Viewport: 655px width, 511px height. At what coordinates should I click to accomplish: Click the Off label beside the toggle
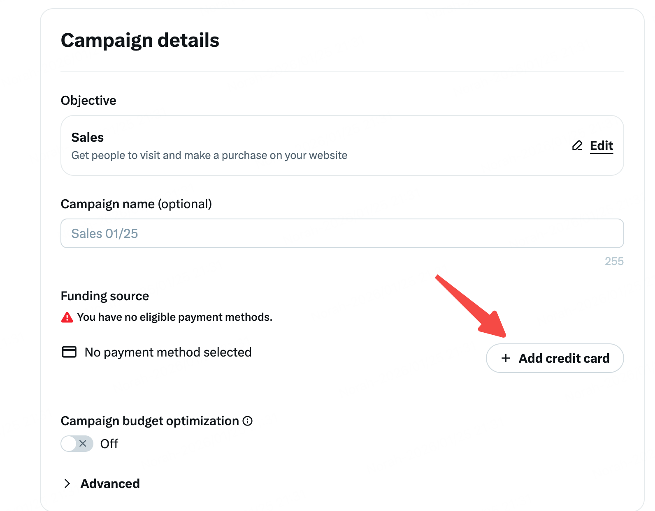[x=109, y=444]
